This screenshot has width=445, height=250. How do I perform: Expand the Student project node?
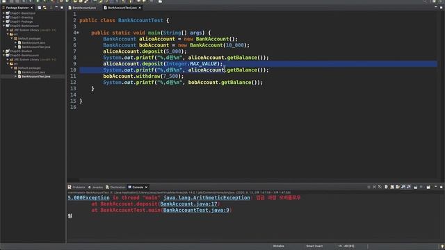click(3, 51)
